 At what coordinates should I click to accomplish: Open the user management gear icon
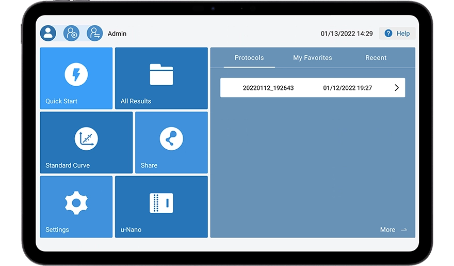[x=71, y=34]
